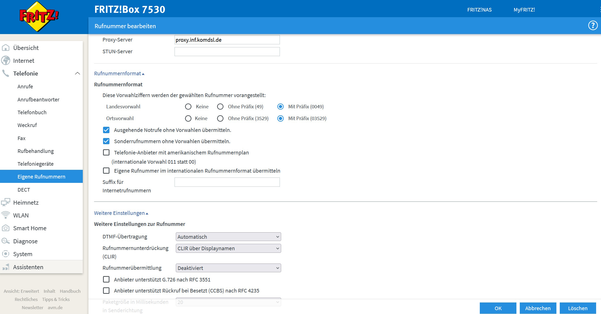Click the Smart Home icon
The height and width of the screenshot is (314, 601).
click(6, 228)
